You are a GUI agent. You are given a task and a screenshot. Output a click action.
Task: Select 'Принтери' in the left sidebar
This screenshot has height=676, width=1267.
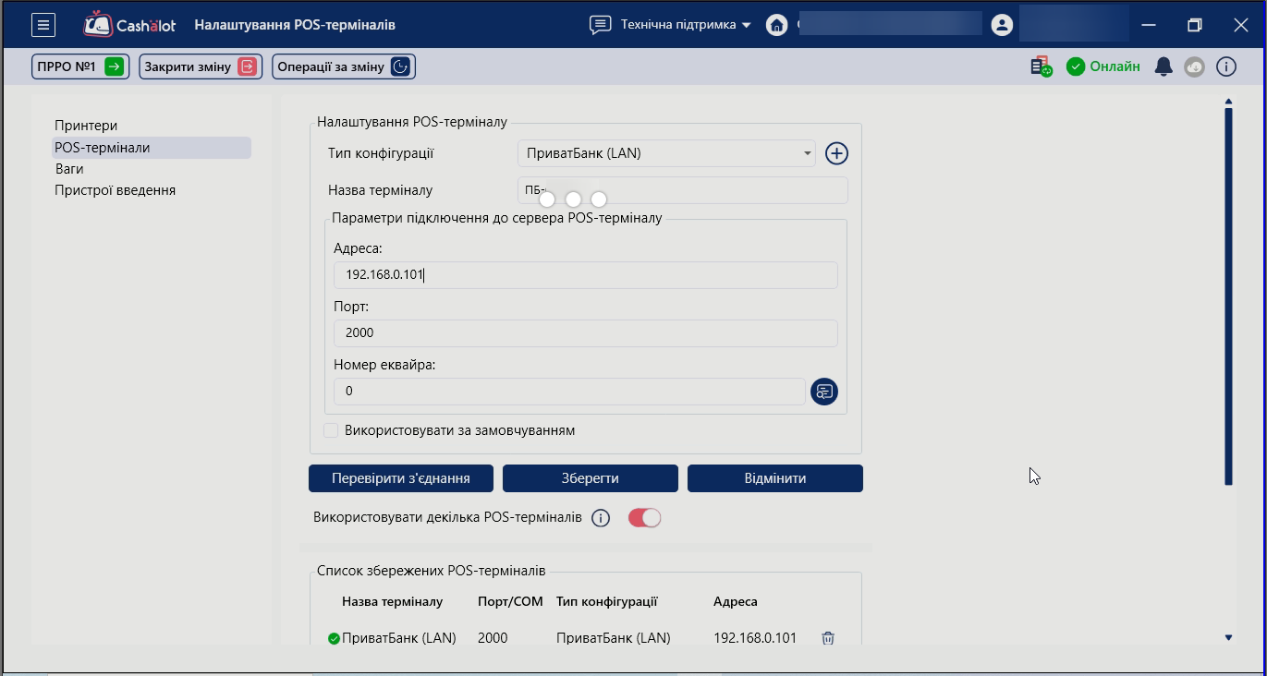click(x=86, y=126)
